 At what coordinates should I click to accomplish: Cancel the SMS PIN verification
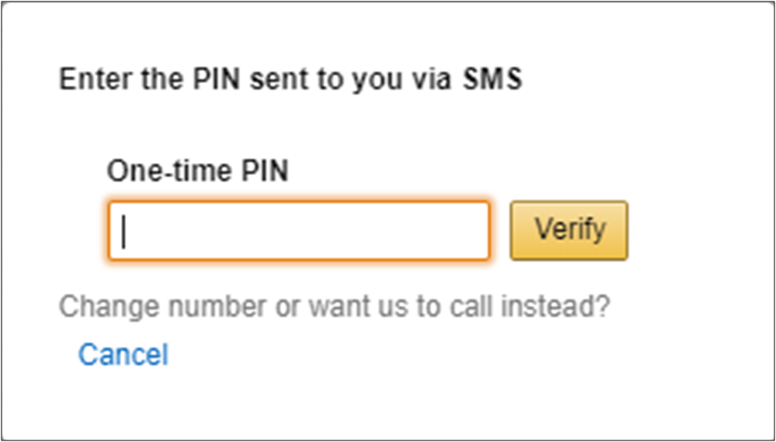click(x=123, y=354)
